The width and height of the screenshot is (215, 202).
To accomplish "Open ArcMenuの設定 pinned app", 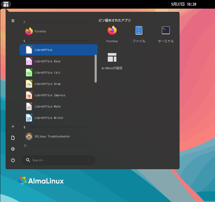I will tap(112, 61).
